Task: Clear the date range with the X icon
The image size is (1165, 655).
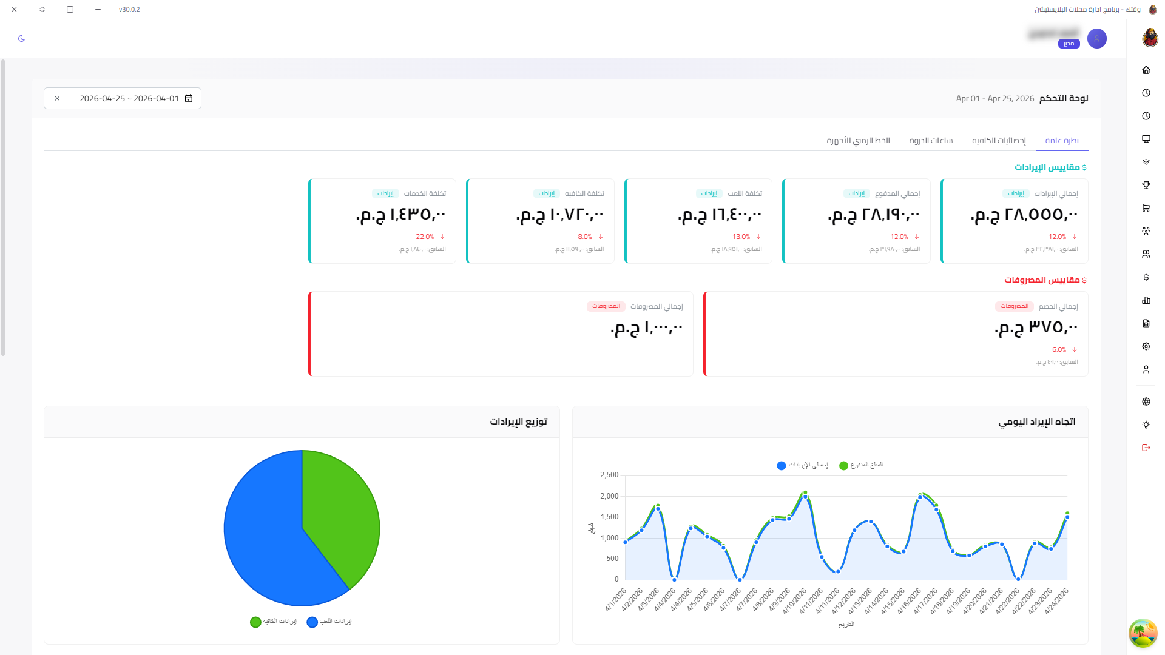Action: tap(57, 98)
